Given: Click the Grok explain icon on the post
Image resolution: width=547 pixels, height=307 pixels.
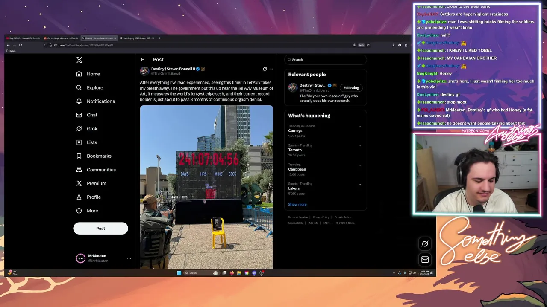Looking at the screenshot, I should point(265,69).
